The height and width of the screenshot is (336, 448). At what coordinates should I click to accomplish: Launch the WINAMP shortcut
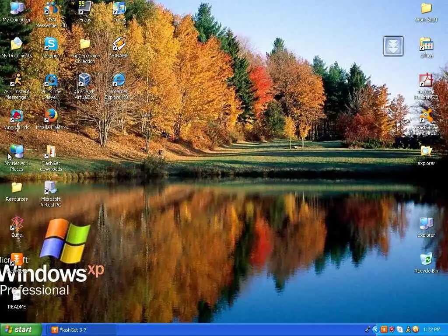(119, 47)
